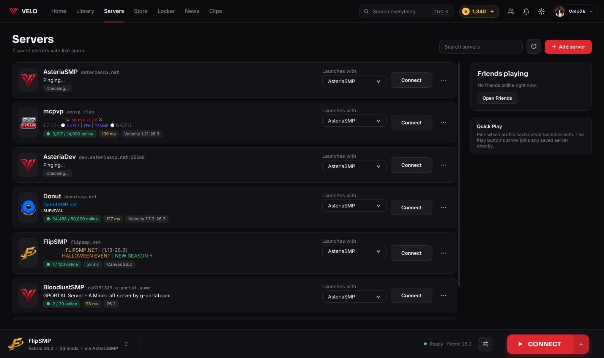Open the arrow menu beside the big CONNECT button
Viewport: 604px width, 358px height.
[x=581, y=344]
